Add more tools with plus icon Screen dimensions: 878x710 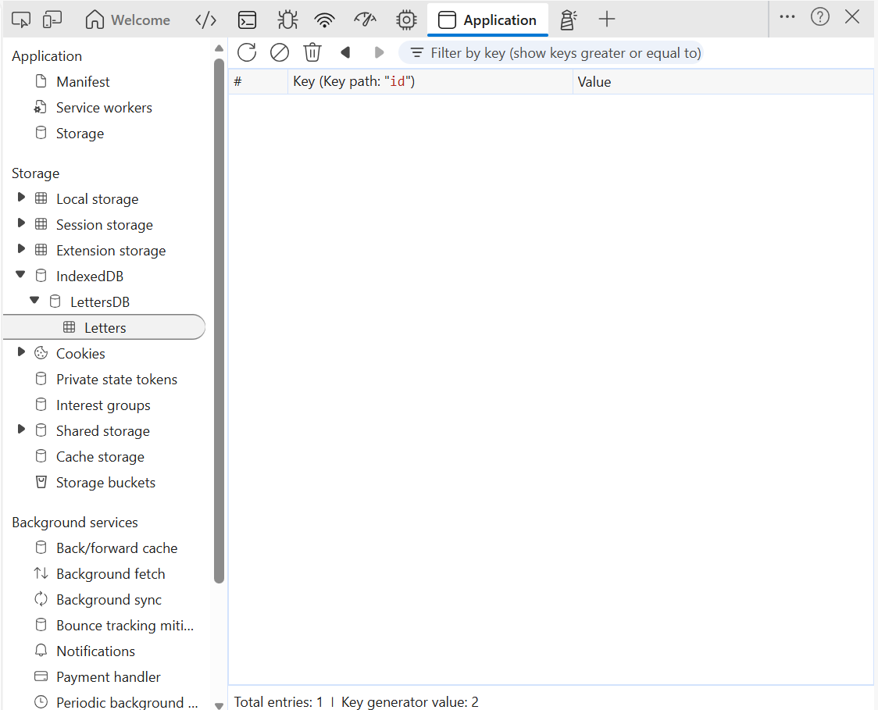point(606,19)
